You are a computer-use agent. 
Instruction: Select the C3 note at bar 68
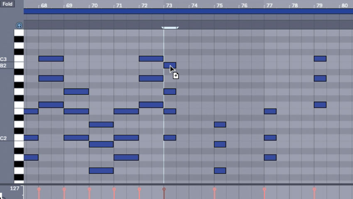tap(51, 59)
